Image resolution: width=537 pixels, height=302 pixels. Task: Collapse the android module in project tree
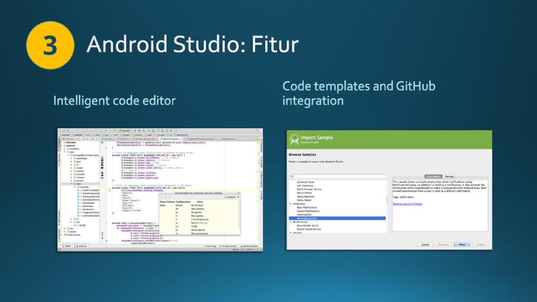click(62, 146)
